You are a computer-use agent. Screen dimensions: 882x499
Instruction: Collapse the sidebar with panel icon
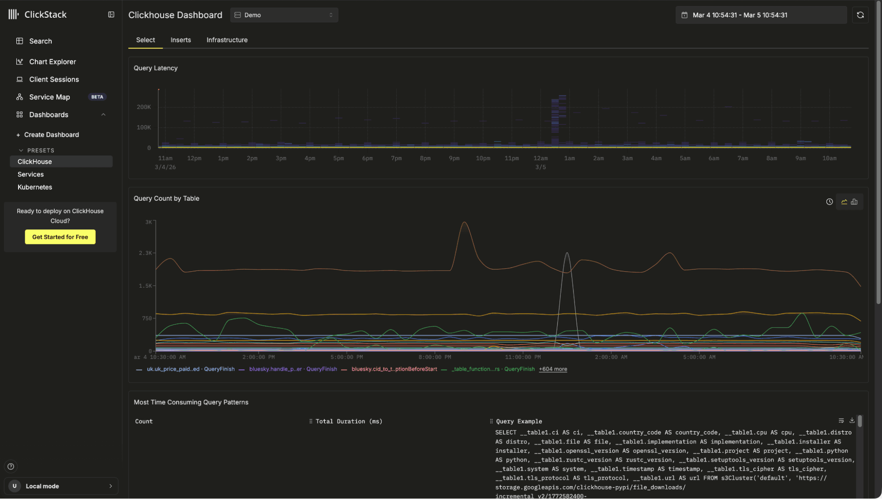point(111,15)
